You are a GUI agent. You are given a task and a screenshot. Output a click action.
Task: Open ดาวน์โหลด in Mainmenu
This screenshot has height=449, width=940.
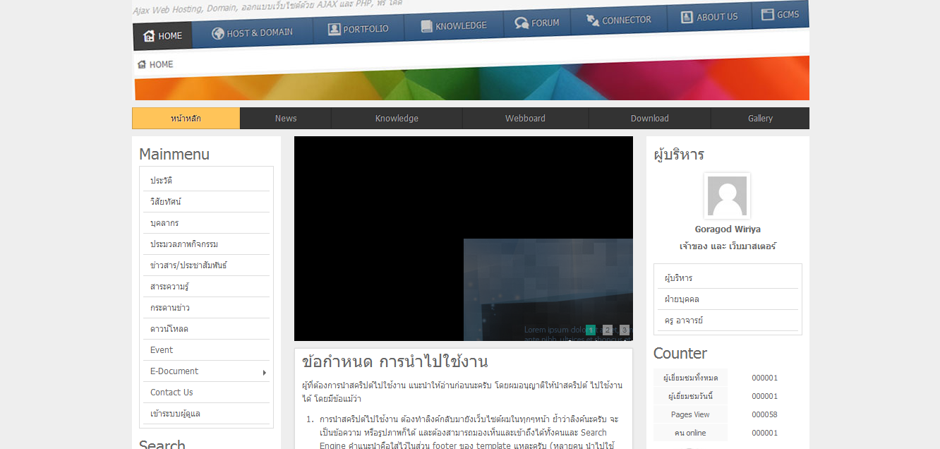coord(207,329)
